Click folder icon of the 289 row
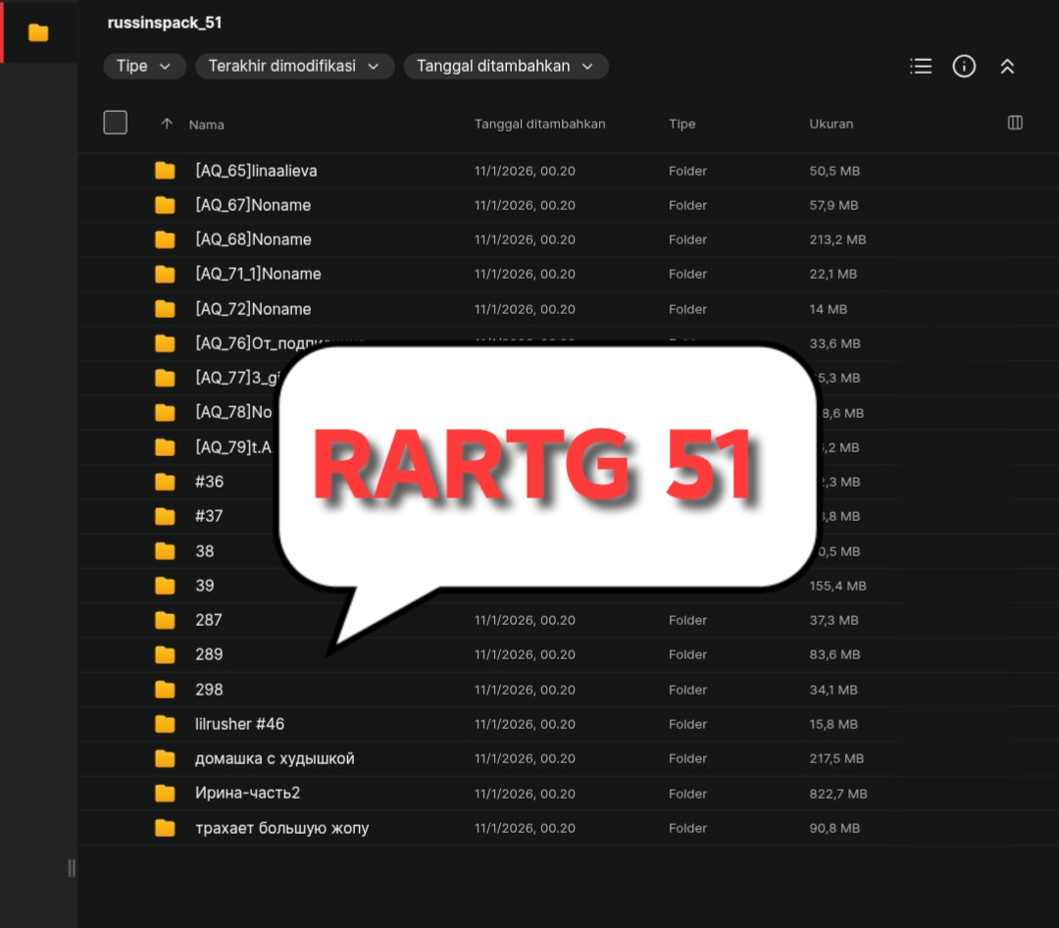1059x928 pixels. point(165,654)
